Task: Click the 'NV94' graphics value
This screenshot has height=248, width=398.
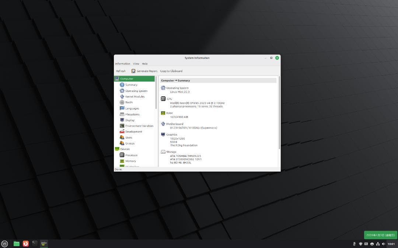Action: (x=174, y=142)
